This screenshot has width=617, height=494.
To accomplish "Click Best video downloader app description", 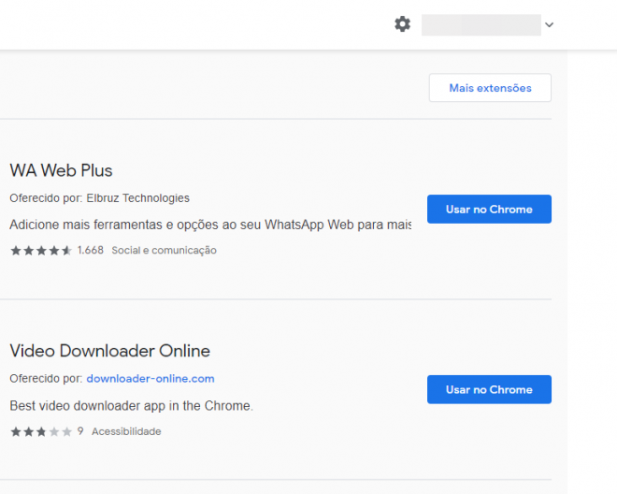I will [x=132, y=405].
